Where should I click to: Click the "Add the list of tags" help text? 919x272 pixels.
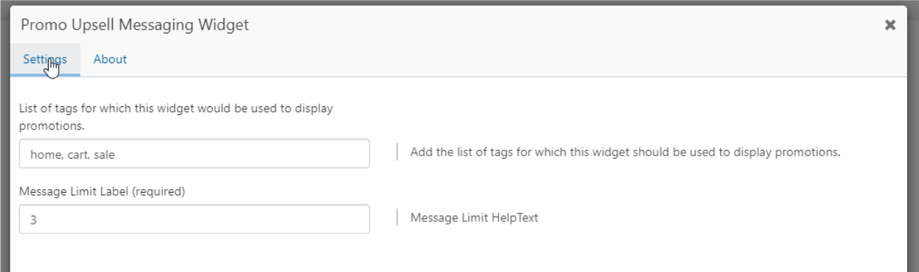625,152
